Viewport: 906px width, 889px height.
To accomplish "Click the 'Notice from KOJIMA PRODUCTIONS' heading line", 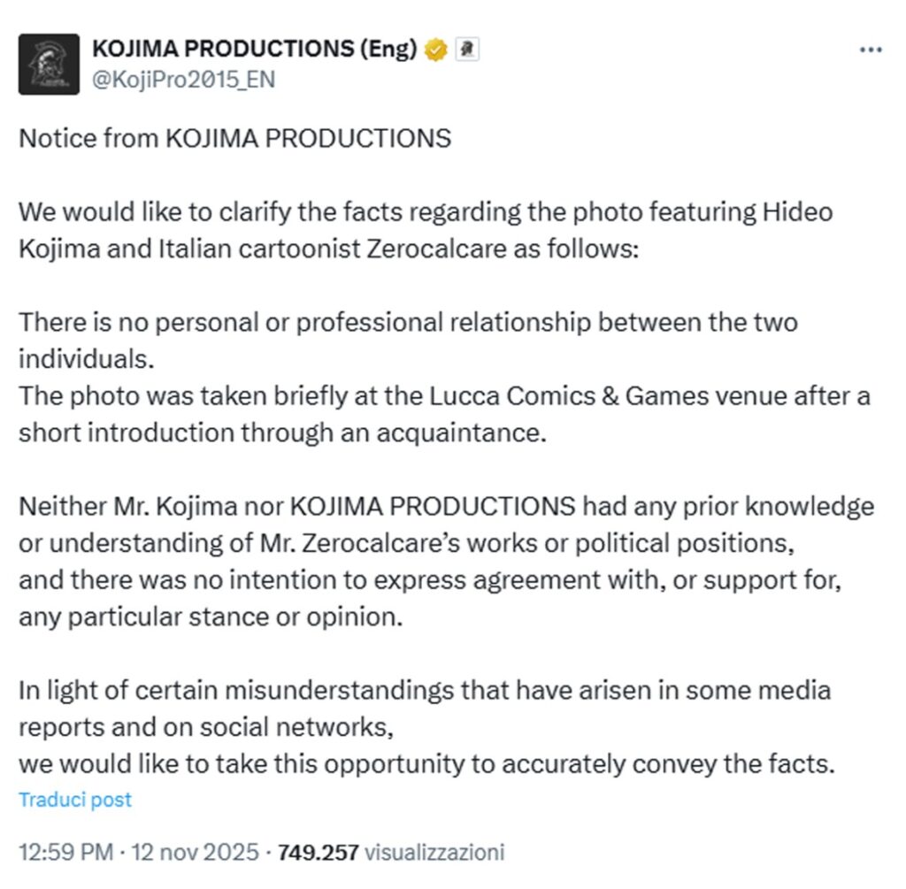I will (234, 139).
